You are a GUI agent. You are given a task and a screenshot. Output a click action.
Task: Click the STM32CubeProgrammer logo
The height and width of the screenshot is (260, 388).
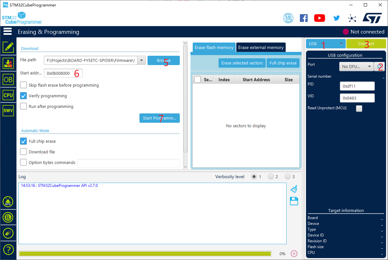(22, 18)
